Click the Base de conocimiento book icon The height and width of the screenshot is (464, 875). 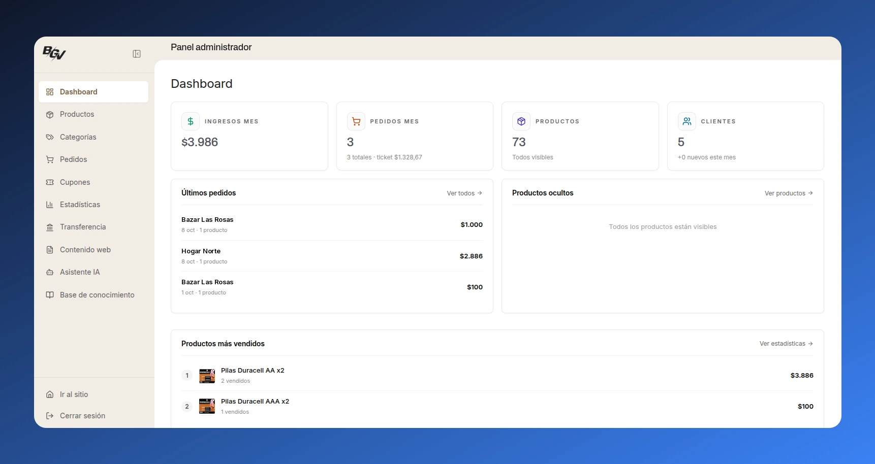50,295
